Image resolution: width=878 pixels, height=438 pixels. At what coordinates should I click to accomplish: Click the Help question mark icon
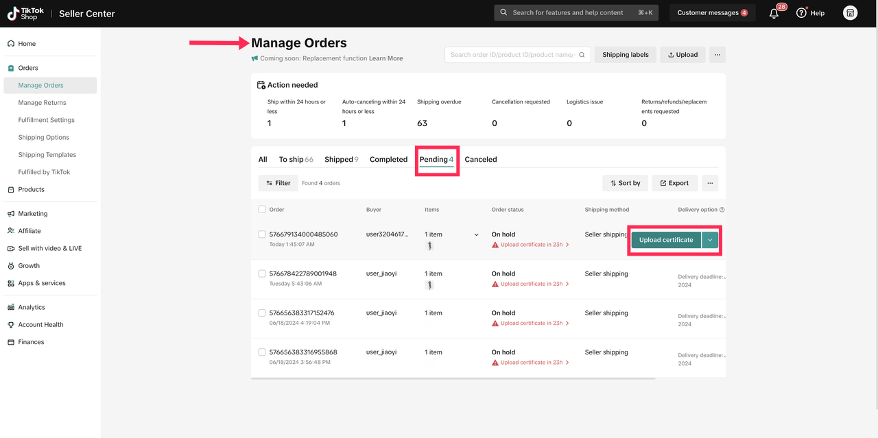tap(801, 13)
